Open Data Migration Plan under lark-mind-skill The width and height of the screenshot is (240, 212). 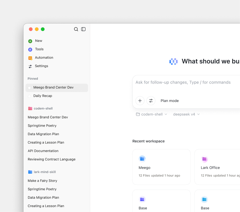(43, 197)
